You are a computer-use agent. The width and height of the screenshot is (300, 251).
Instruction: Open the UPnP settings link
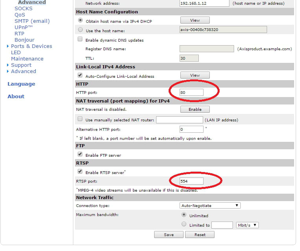(x=24, y=27)
